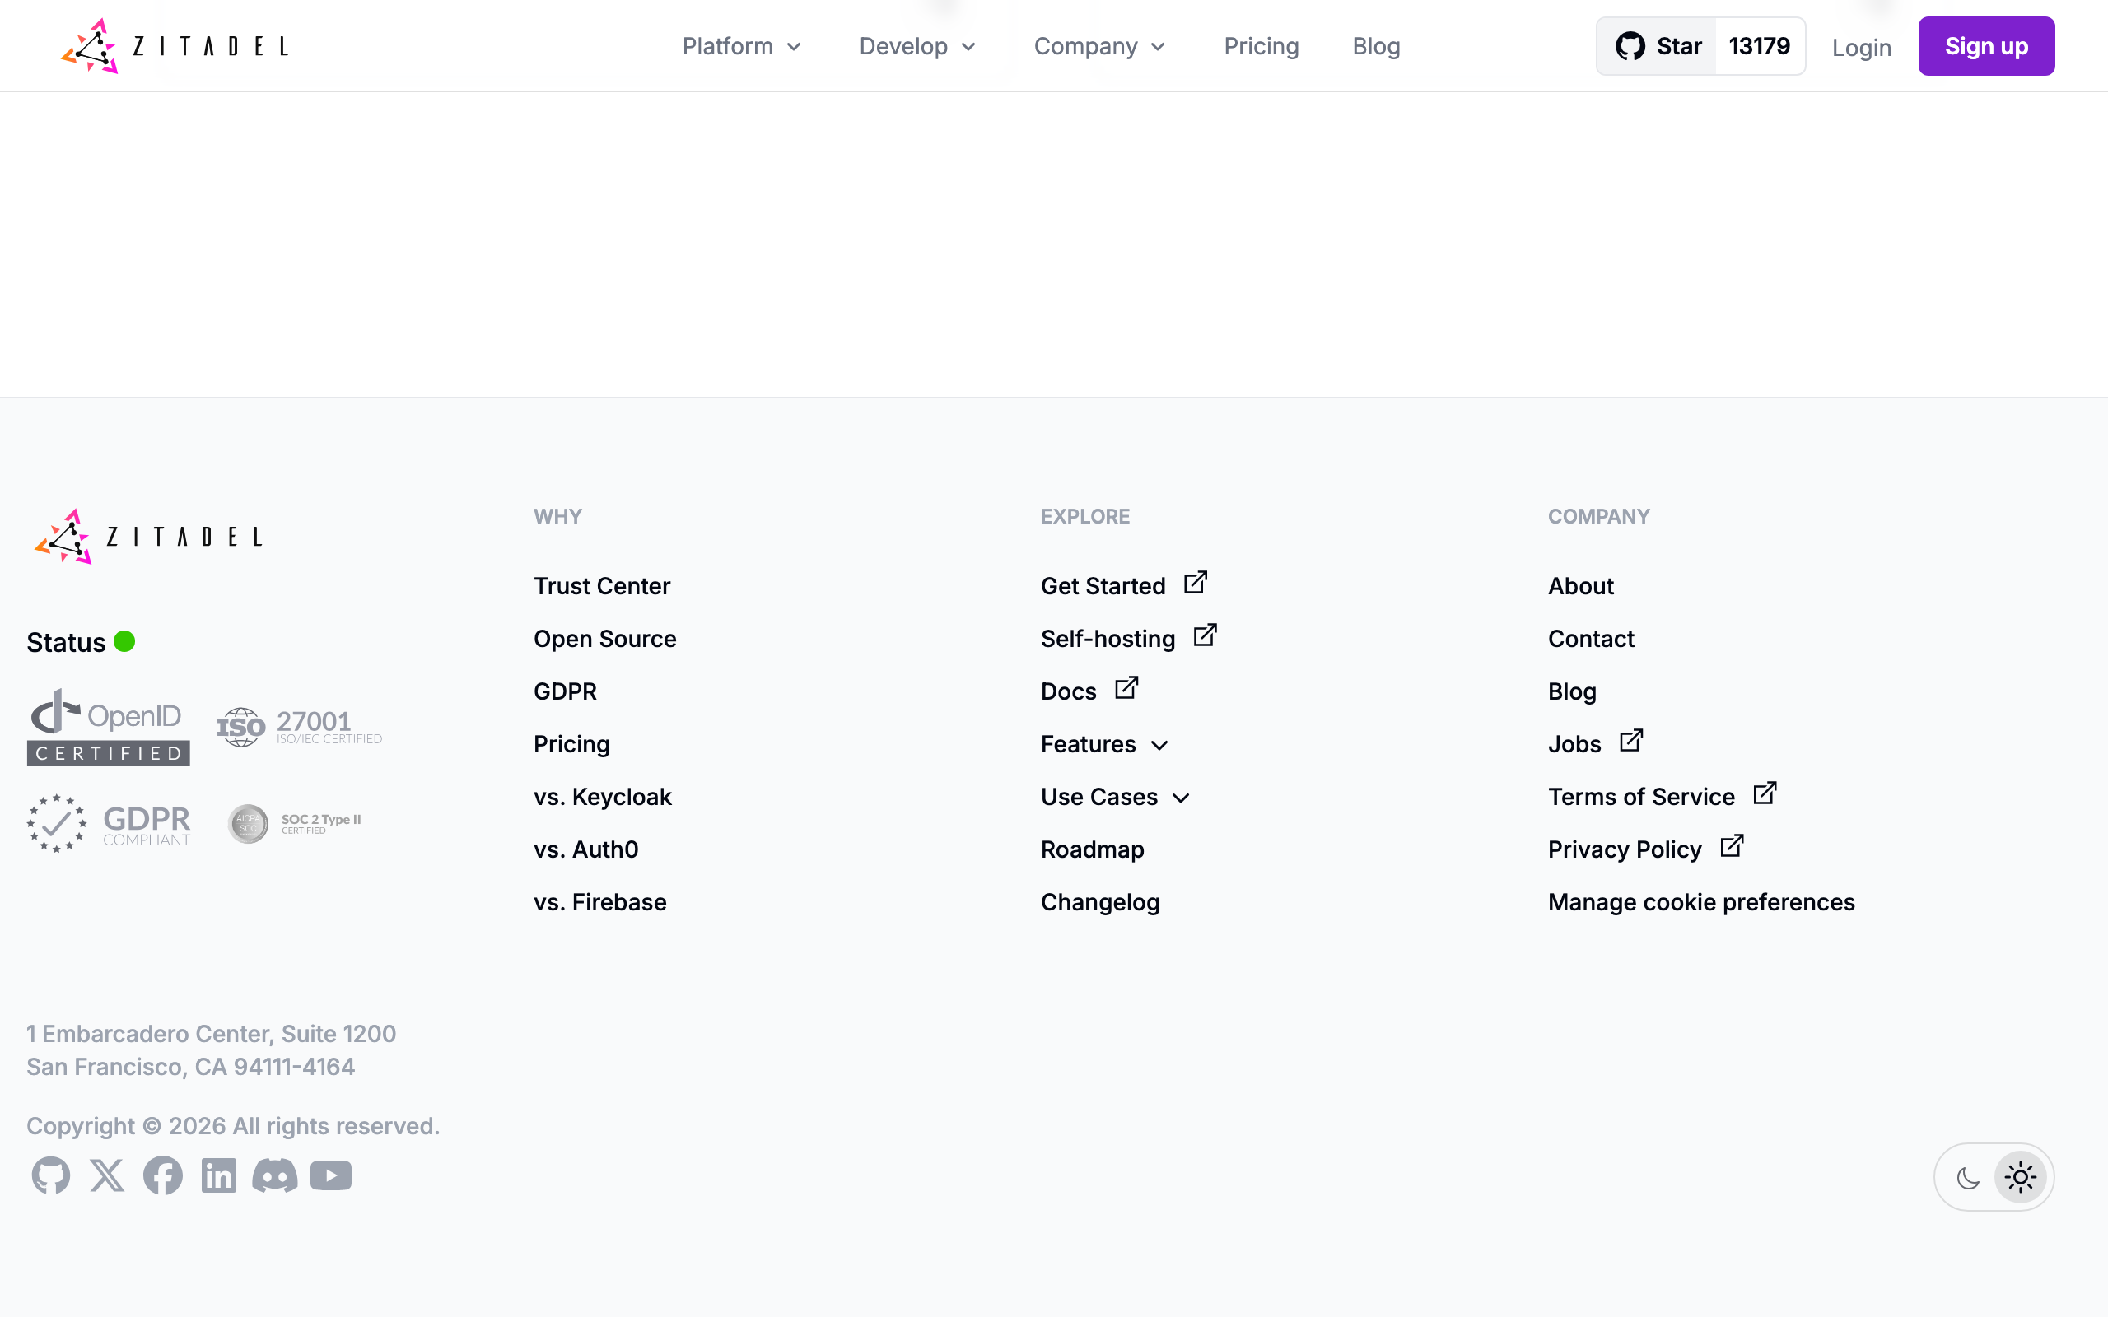Open the LinkedIn social icon

pyautogui.click(x=219, y=1176)
